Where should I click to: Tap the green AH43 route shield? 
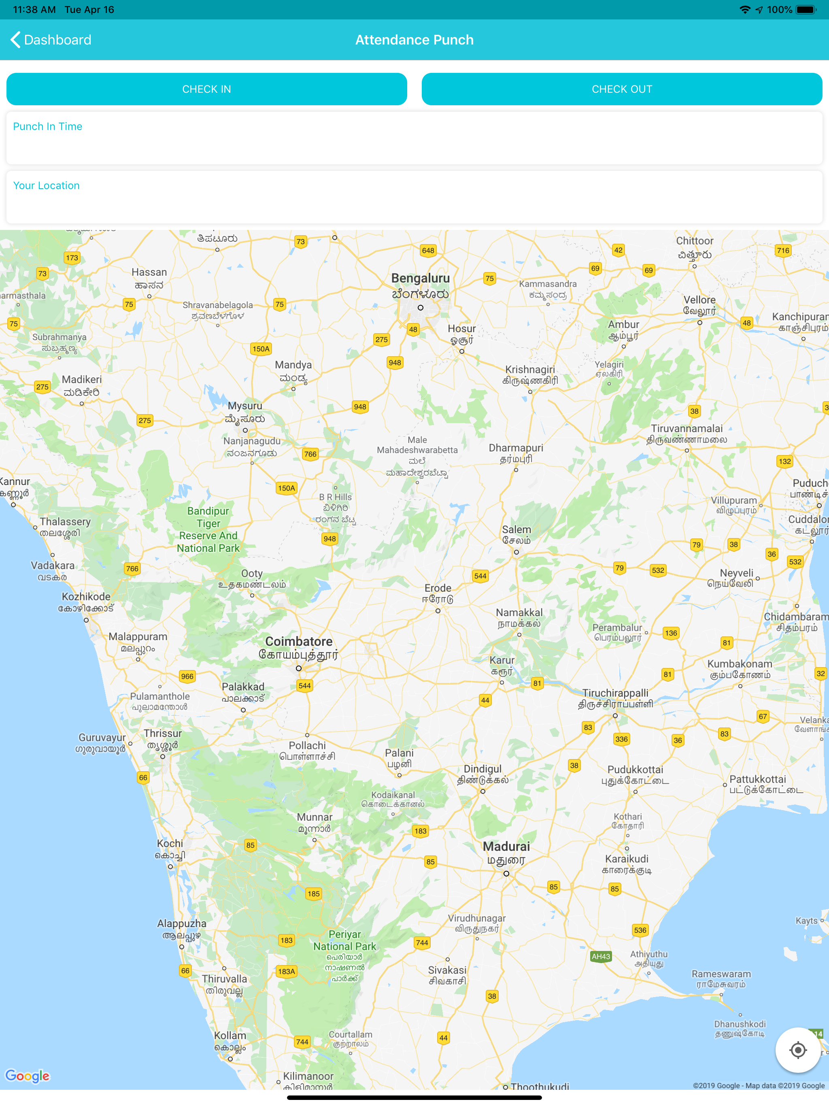pyautogui.click(x=601, y=957)
